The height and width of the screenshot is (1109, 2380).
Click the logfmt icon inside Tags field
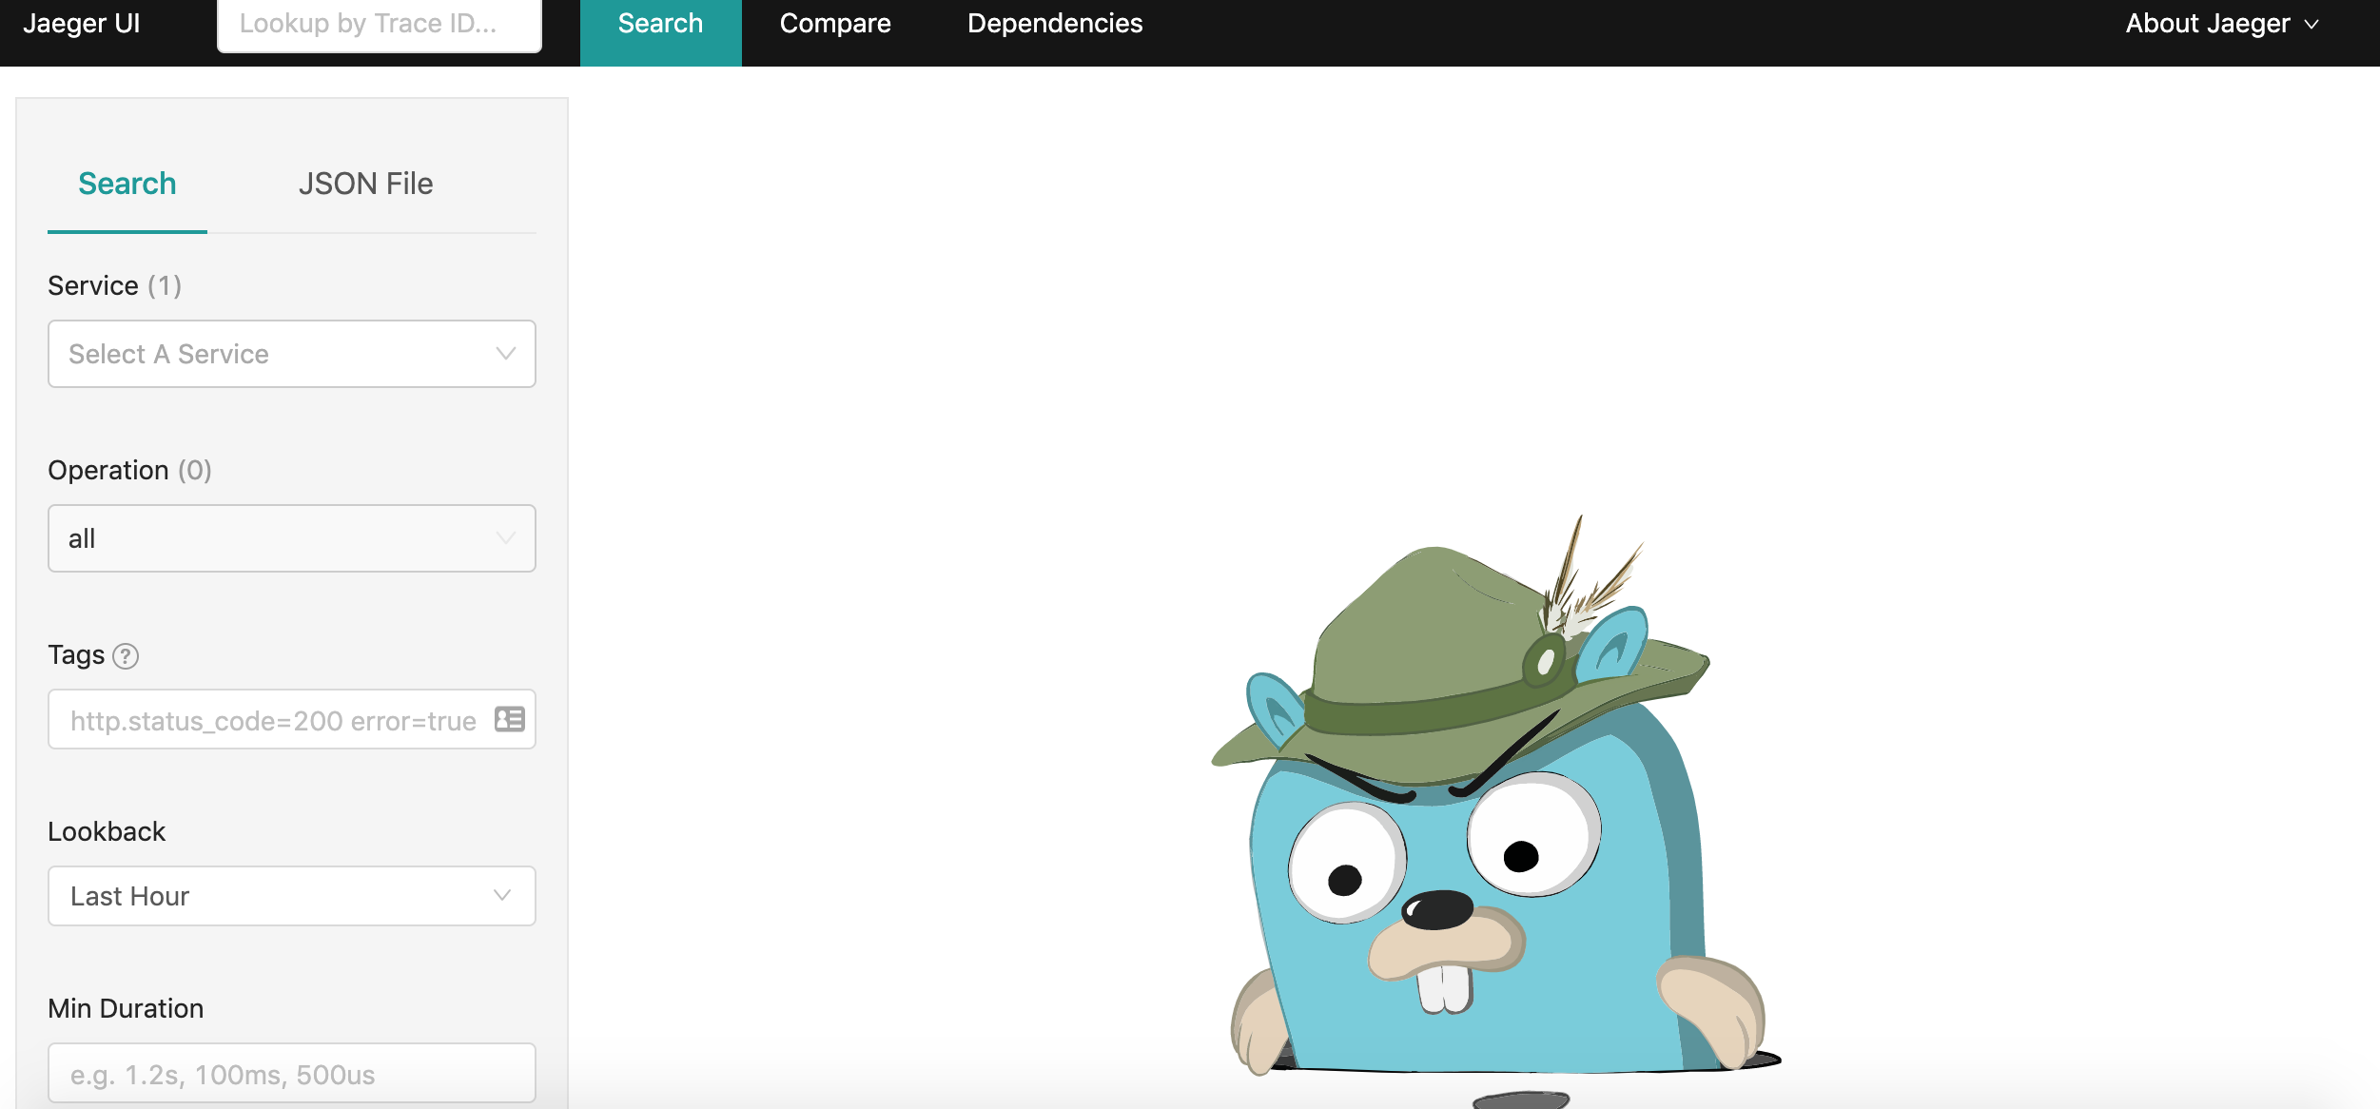click(510, 719)
